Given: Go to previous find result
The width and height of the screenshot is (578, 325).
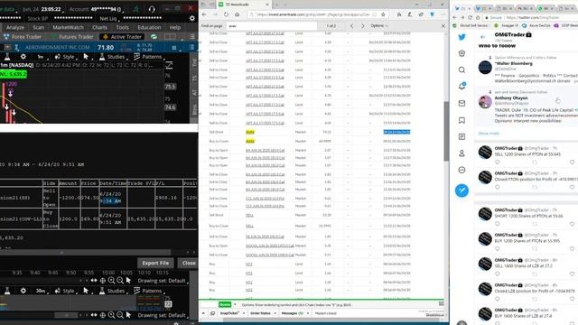Looking at the screenshot, I should [351, 26].
